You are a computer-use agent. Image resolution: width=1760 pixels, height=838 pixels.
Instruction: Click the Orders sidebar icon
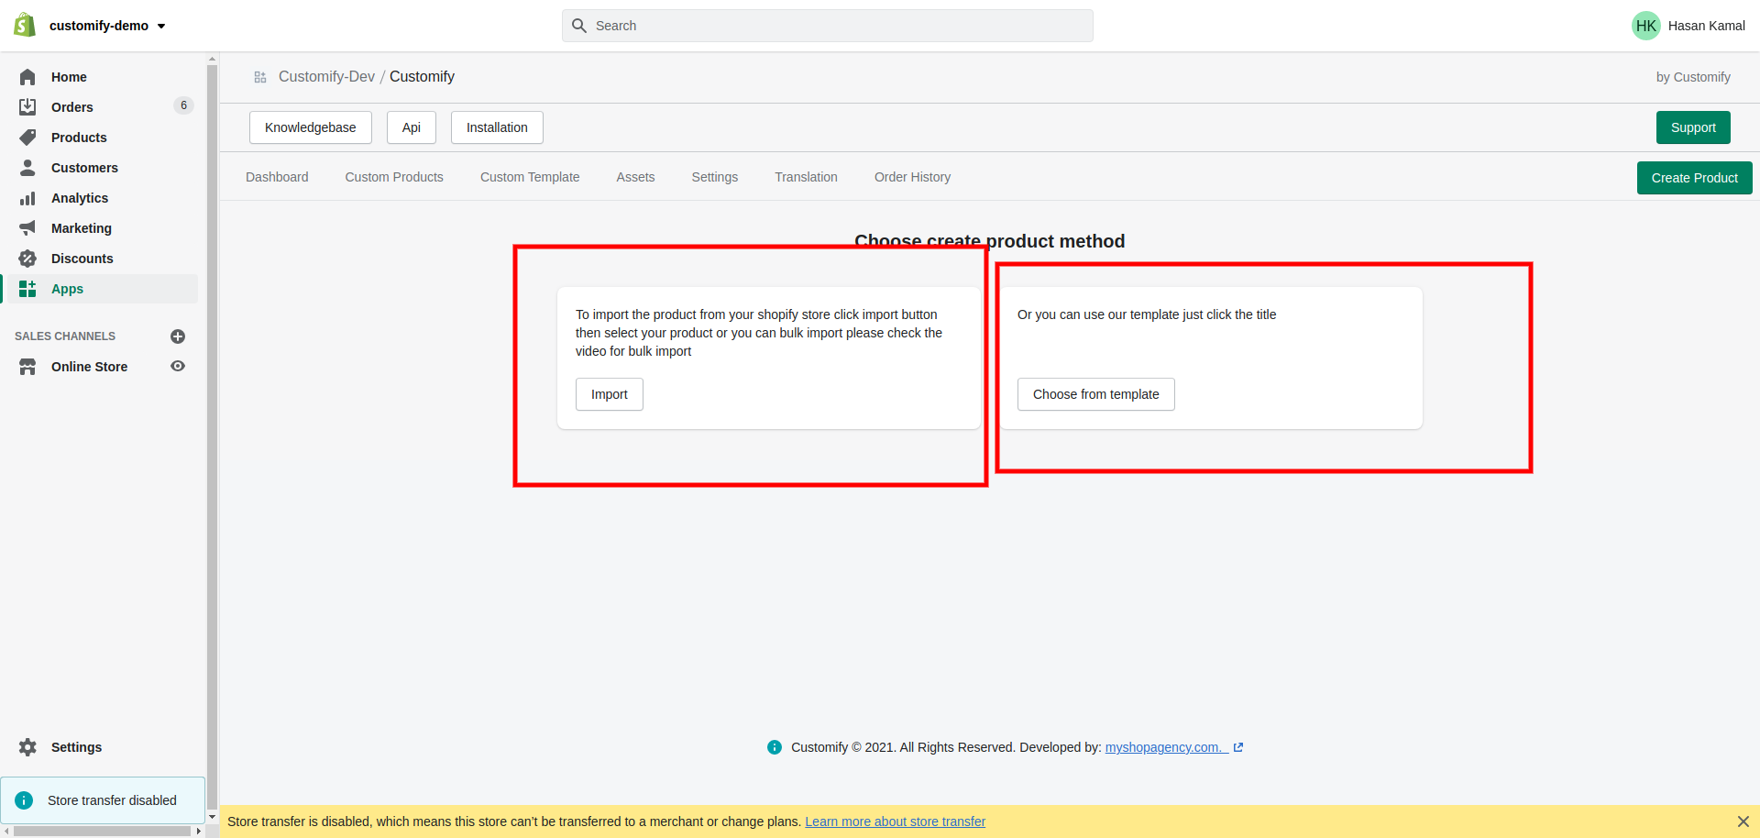point(27,107)
